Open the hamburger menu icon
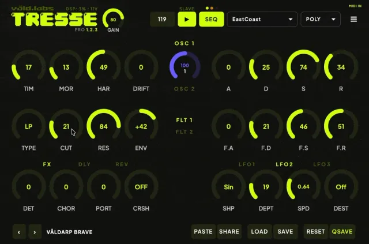Screen dimensions: 369x244 point(353,19)
